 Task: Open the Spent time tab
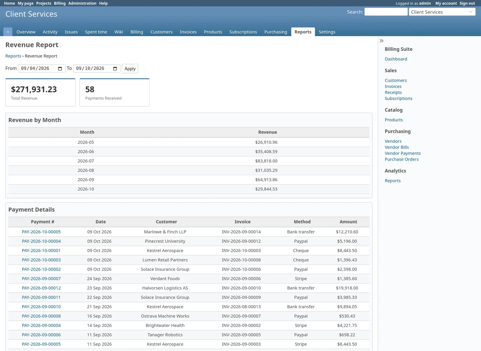[x=96, y=32]
